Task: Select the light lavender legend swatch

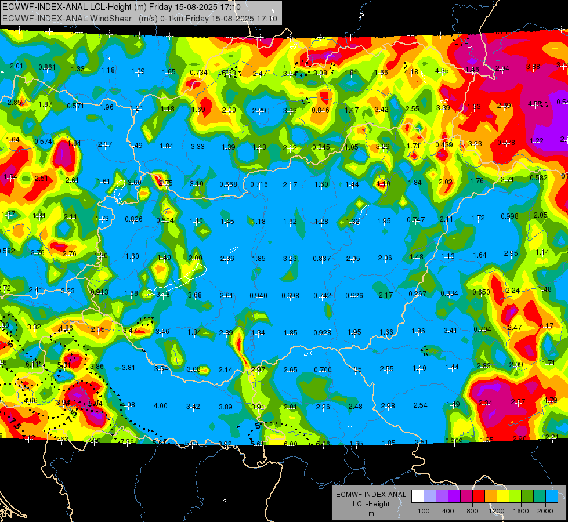Action: [430, 496]
